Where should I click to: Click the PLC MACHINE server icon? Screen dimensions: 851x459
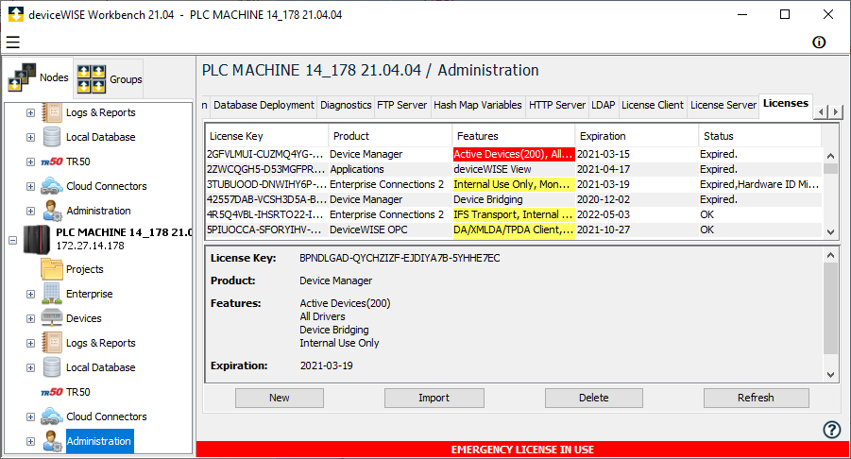pos(37,239)
